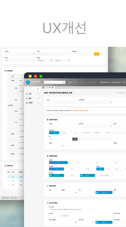The width and height of the screenshot is (126, 227).
Task: Click the nationality search icon in 실소유자정보
Action: click(94, 222)
